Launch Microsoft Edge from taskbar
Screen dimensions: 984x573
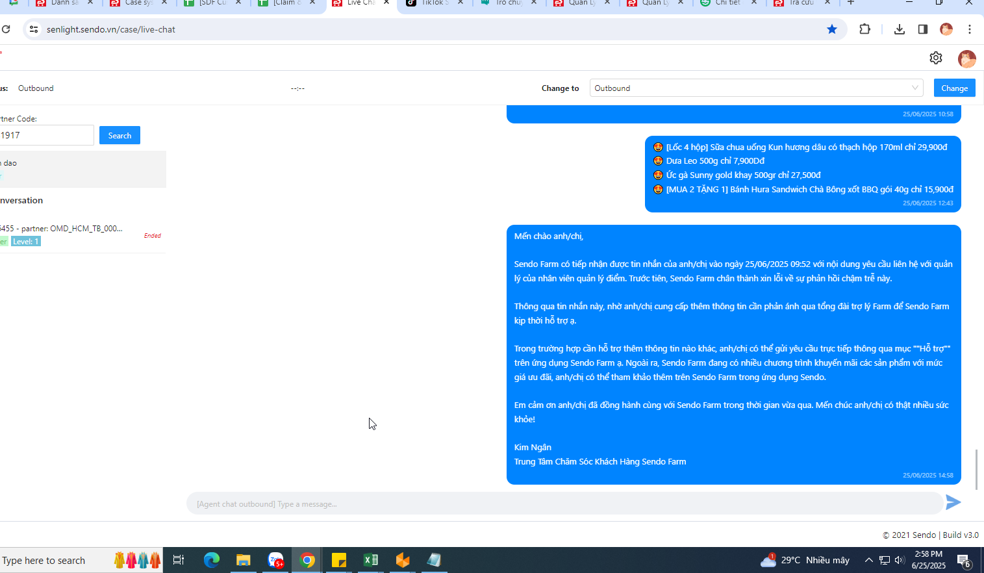(x=212, y=560)
